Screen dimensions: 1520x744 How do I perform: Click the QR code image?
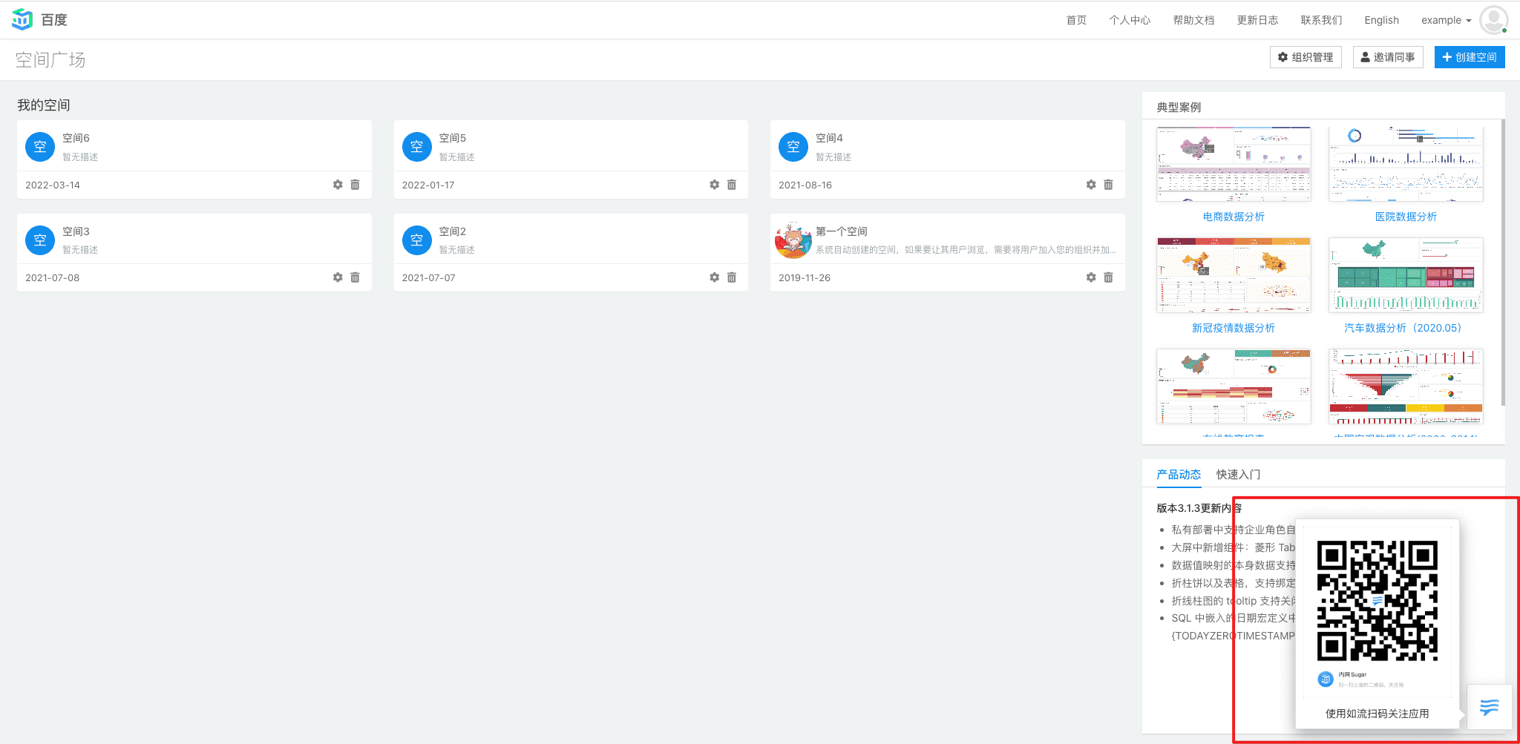click(x=1377, y=601)
